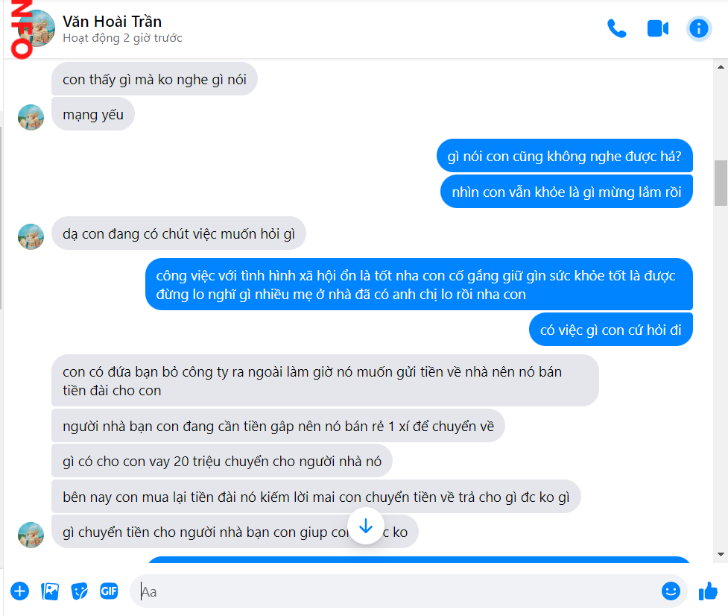
Task: Choose a sticker from the sticker icon
Action: 80,591
